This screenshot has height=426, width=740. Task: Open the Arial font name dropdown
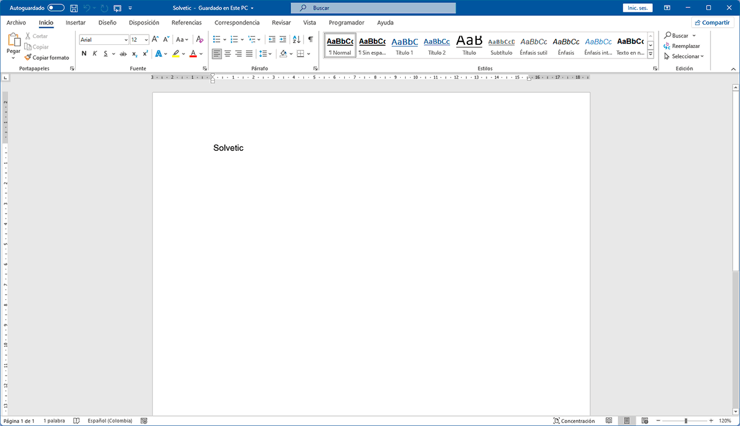point(126,39)
